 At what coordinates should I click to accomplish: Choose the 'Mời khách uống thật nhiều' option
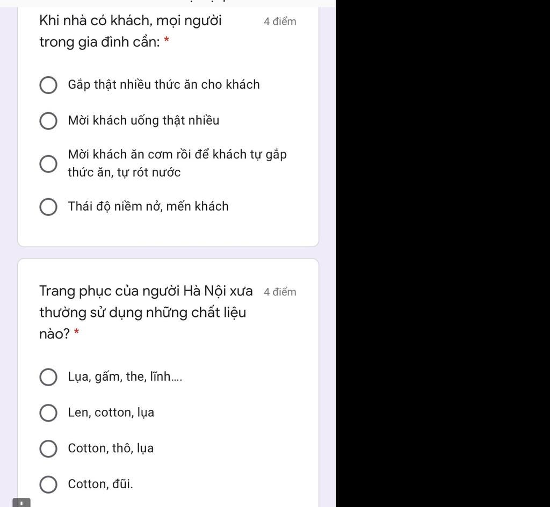48,121
